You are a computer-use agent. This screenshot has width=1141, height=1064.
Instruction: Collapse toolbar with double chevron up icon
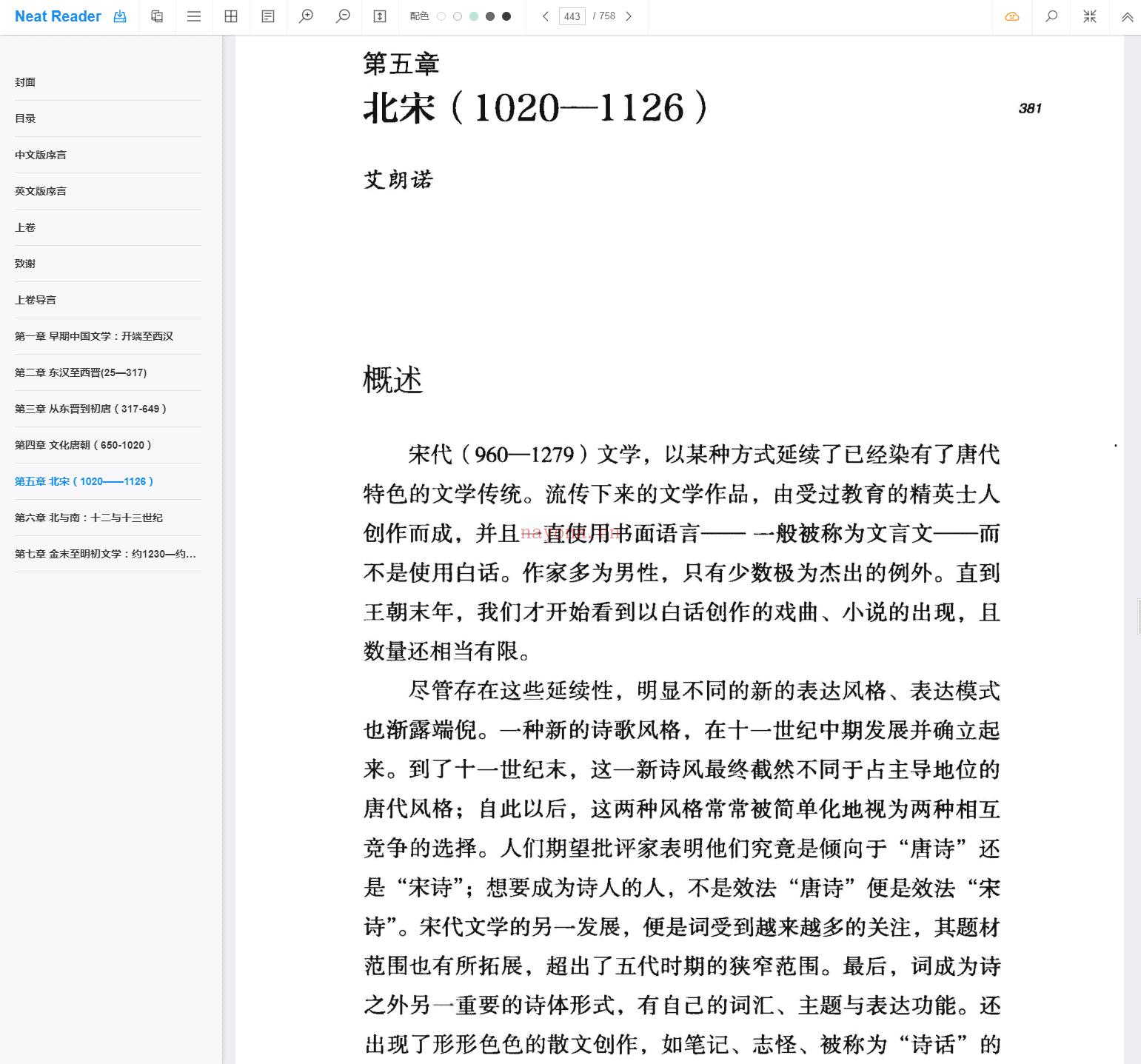1127,16
